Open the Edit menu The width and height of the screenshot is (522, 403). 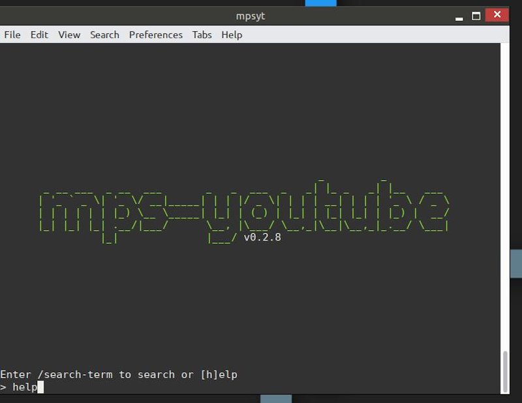pos(39,35)
